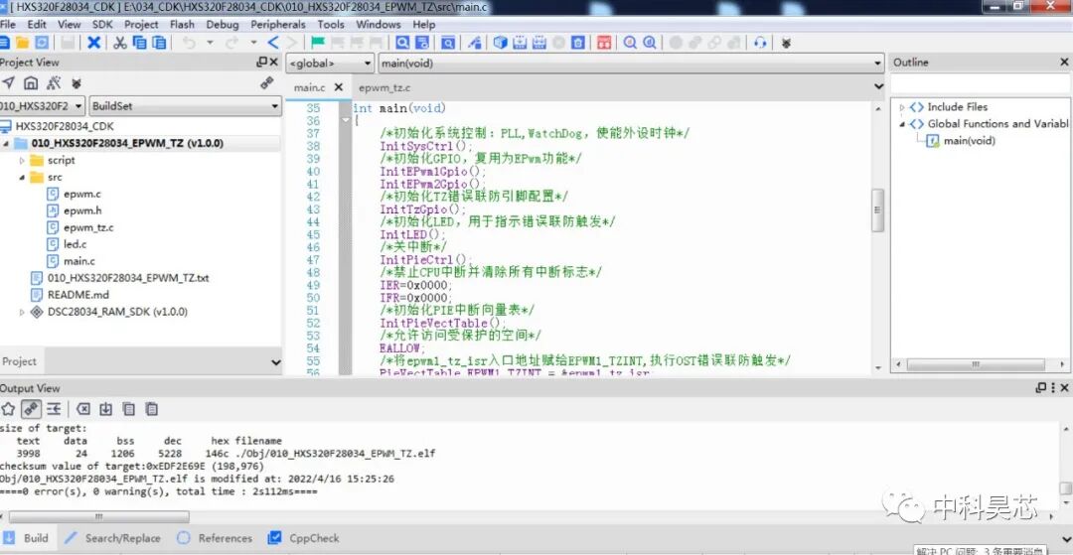Select README.md in the project tree
This screenshot has height=555, width=1073.
coord(78,295)
